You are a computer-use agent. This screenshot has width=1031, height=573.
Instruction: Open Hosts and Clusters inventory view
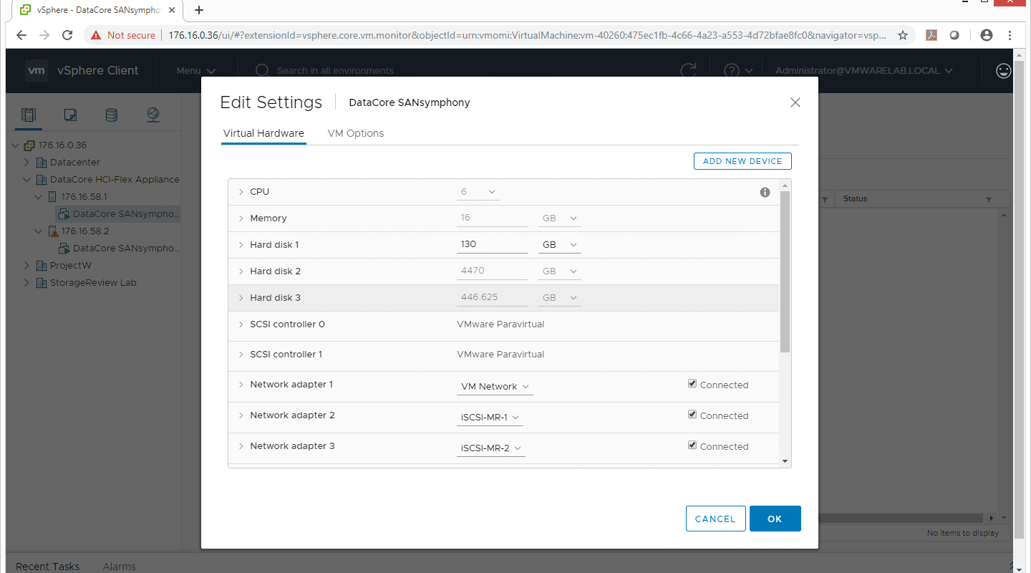coord(29,115)
